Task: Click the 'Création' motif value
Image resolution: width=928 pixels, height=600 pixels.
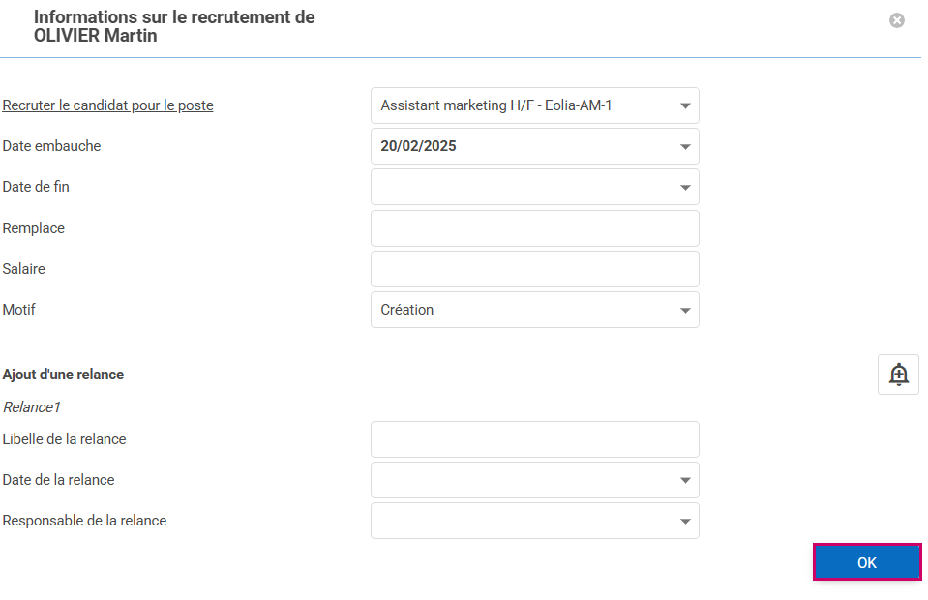Action: pyautogui.click(x=406, y=311)
